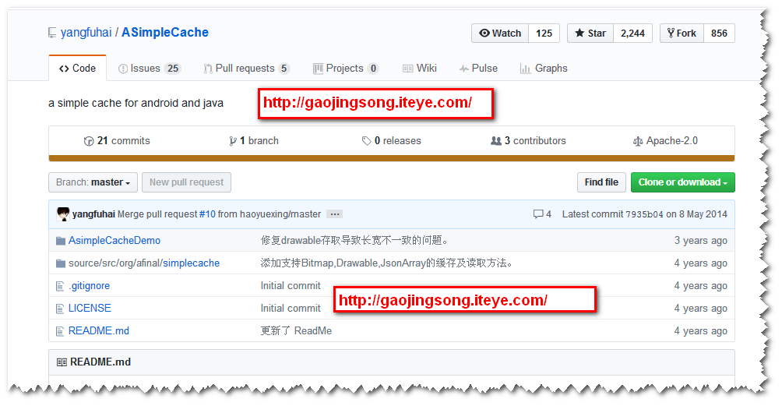Open the LICENSE file
The width and height of the screenshot is (782, 406).
(90, 309)
